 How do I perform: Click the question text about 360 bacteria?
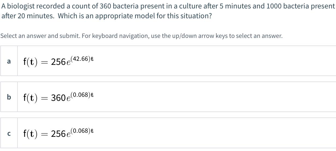pyautogui.click(x=168, y=6)
